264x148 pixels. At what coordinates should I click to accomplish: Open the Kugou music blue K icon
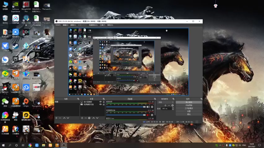point(16,33)
